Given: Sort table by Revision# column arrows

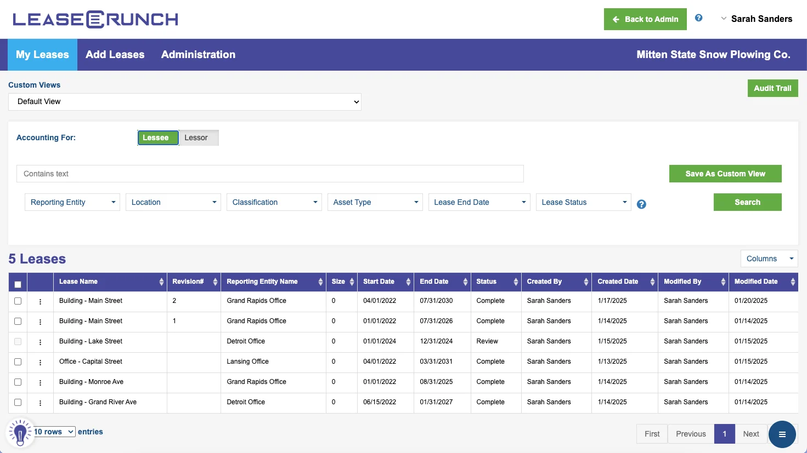Looking at the screenshot, I should (x=215, y=282).
